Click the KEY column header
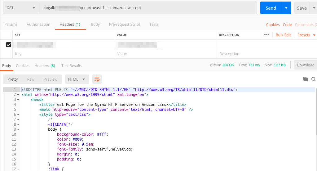The width and height of the screenshot is (317, 171). coord(17,35)
